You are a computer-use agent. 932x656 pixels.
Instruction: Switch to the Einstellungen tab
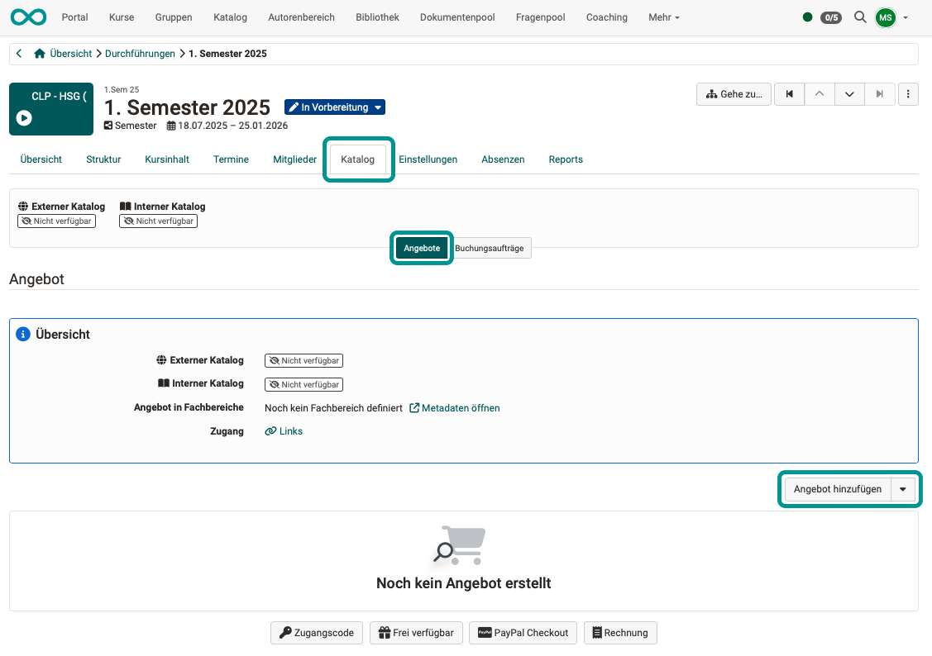428,159
